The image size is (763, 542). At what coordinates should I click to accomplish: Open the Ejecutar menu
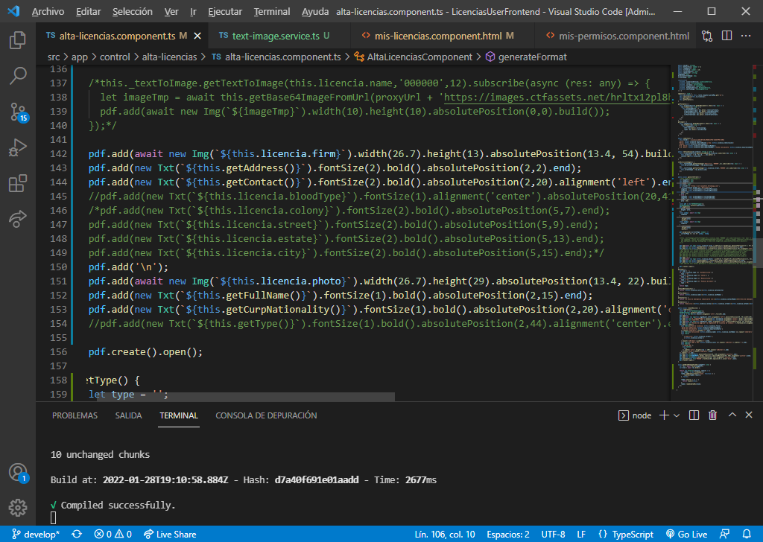pyautogui.click(x=225, y=12)
